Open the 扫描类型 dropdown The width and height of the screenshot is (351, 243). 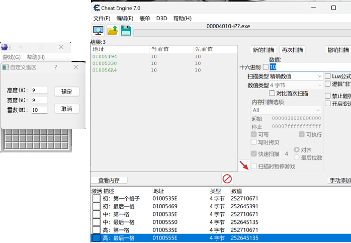pos(296,76)
